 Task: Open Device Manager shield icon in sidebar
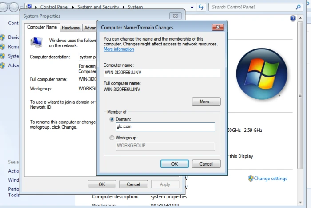coord(2,37)
